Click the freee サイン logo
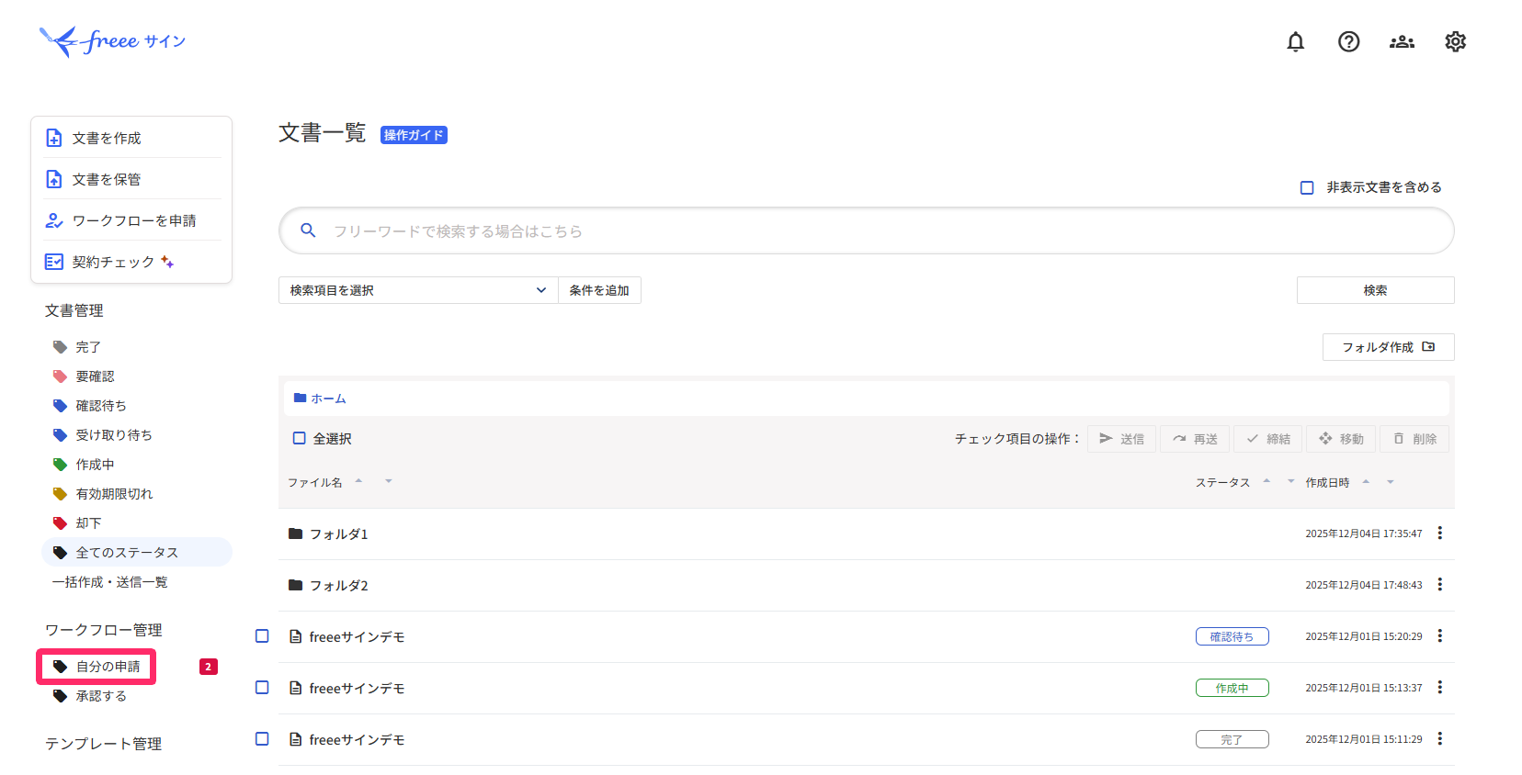 coord(112,41)
